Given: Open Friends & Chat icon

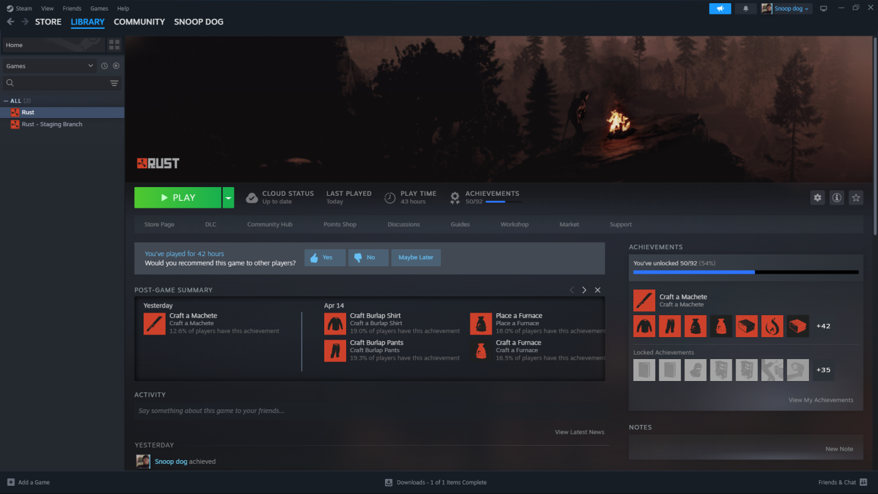Looking at the screenshot, I should coord(864,482).
